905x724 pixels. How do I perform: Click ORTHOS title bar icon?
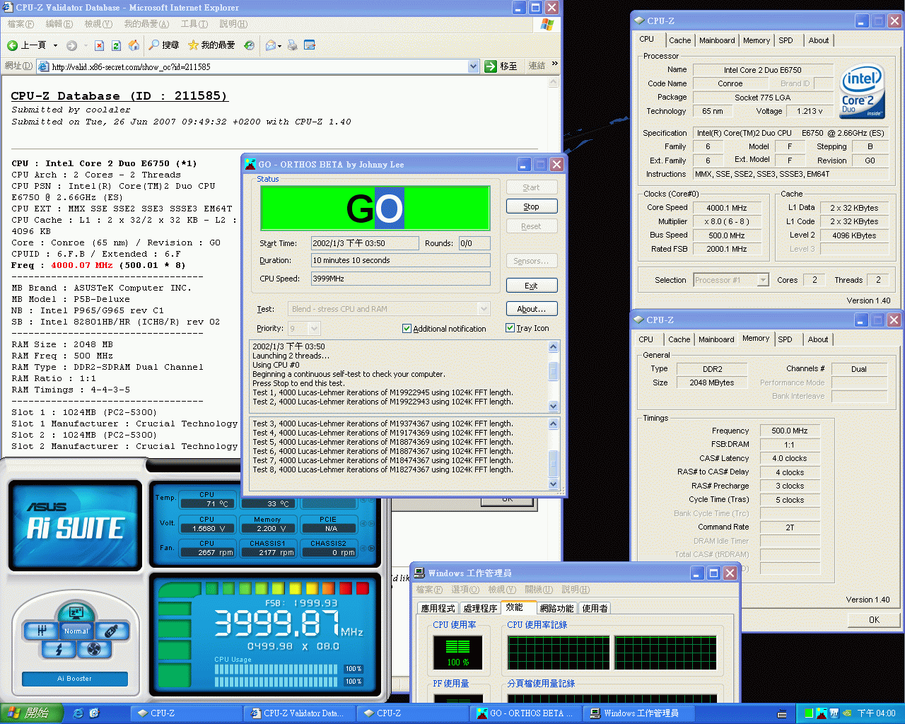(x=250, y=164)
